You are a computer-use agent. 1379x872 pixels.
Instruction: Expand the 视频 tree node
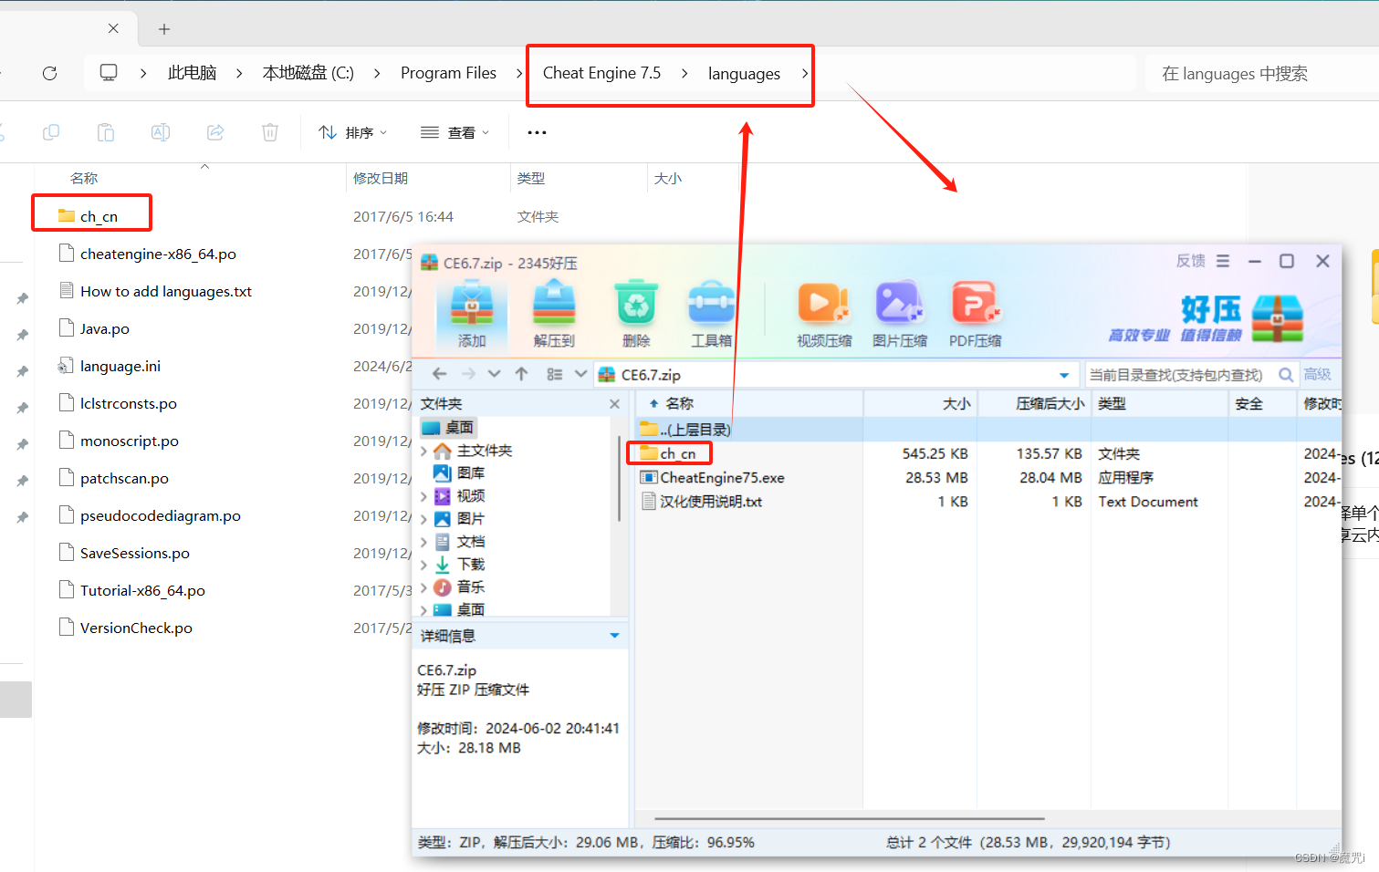click(x=423, y=496)
